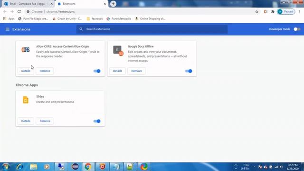
Task: Toggle Developer mode switch
Action: point(297,29)
